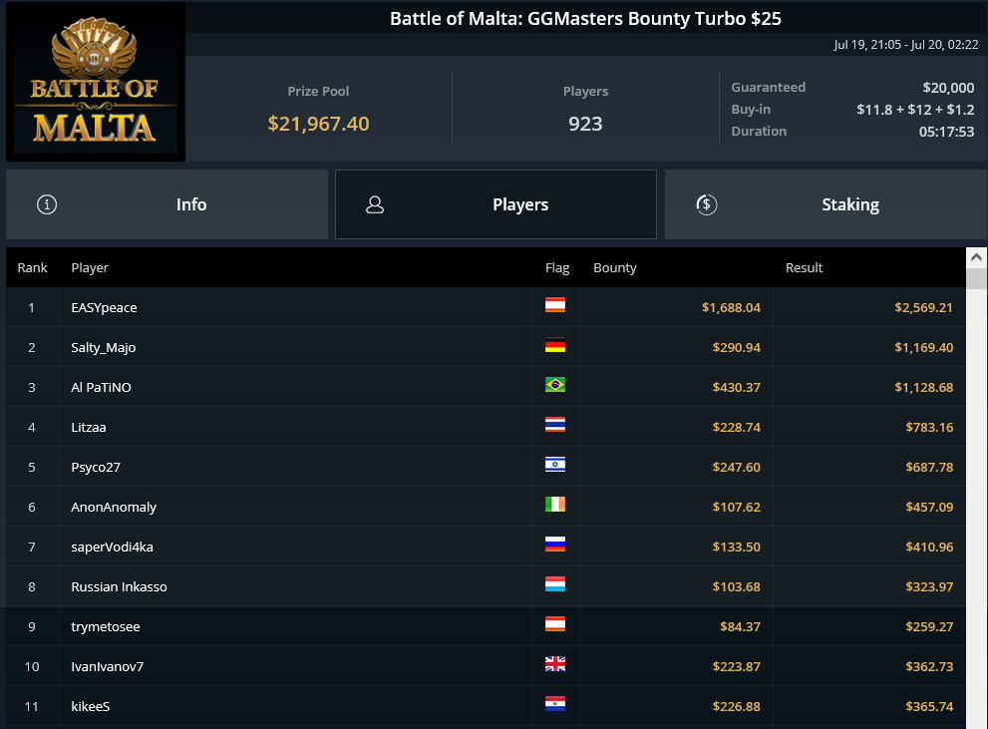Sort by the Rank column header
988x729 pixels.
point(32,268)
